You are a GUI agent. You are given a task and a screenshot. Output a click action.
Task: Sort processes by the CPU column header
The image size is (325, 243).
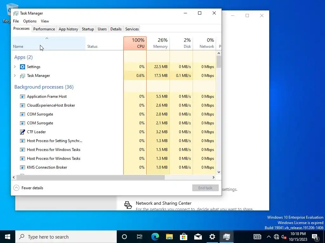point(135,43)
